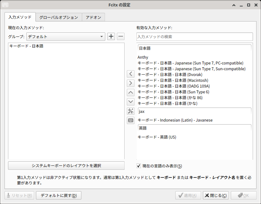
Task: Toggle 現在の言語のみ表示 checkbox
Action: (x=138, y=166)
